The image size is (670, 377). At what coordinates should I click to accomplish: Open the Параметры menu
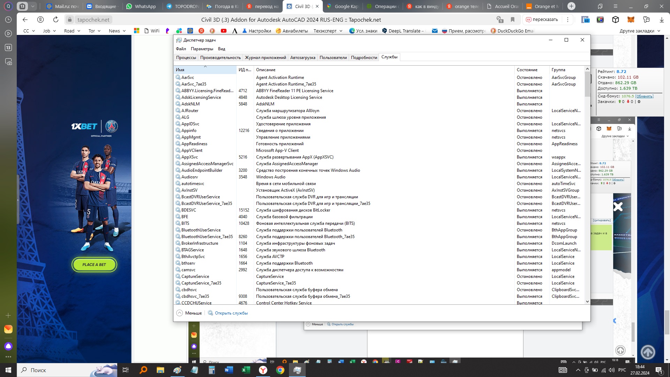(202, 49)
